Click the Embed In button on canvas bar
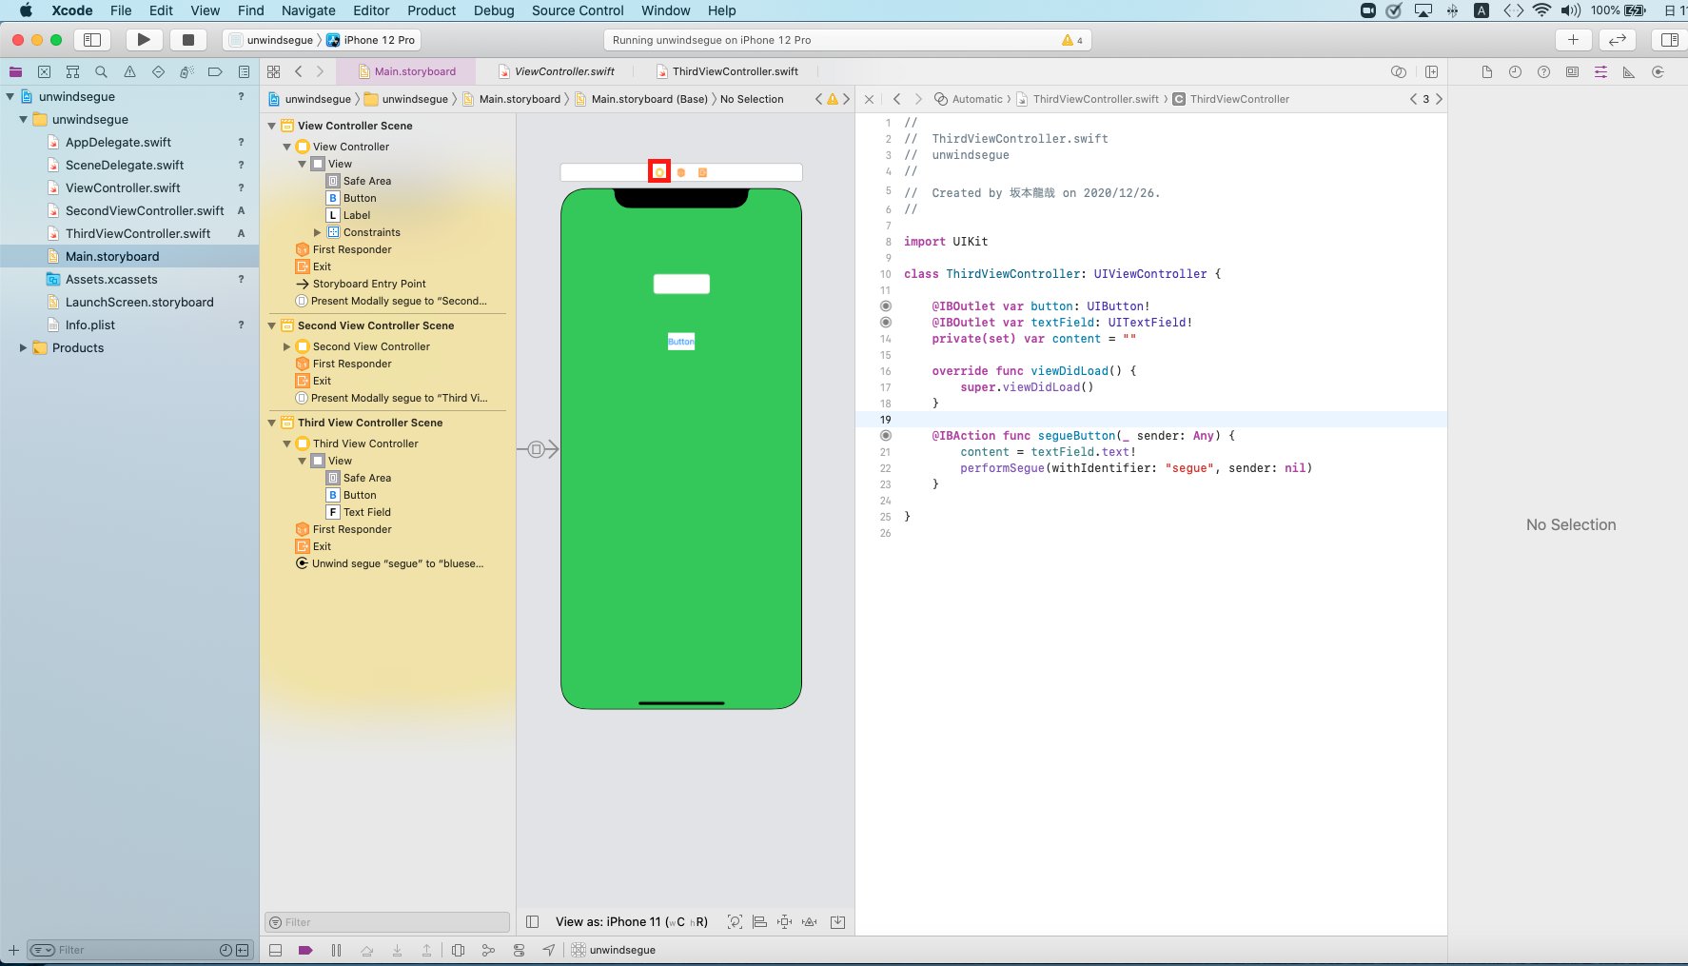This screenshot has width=1688, height=966. 837,921
